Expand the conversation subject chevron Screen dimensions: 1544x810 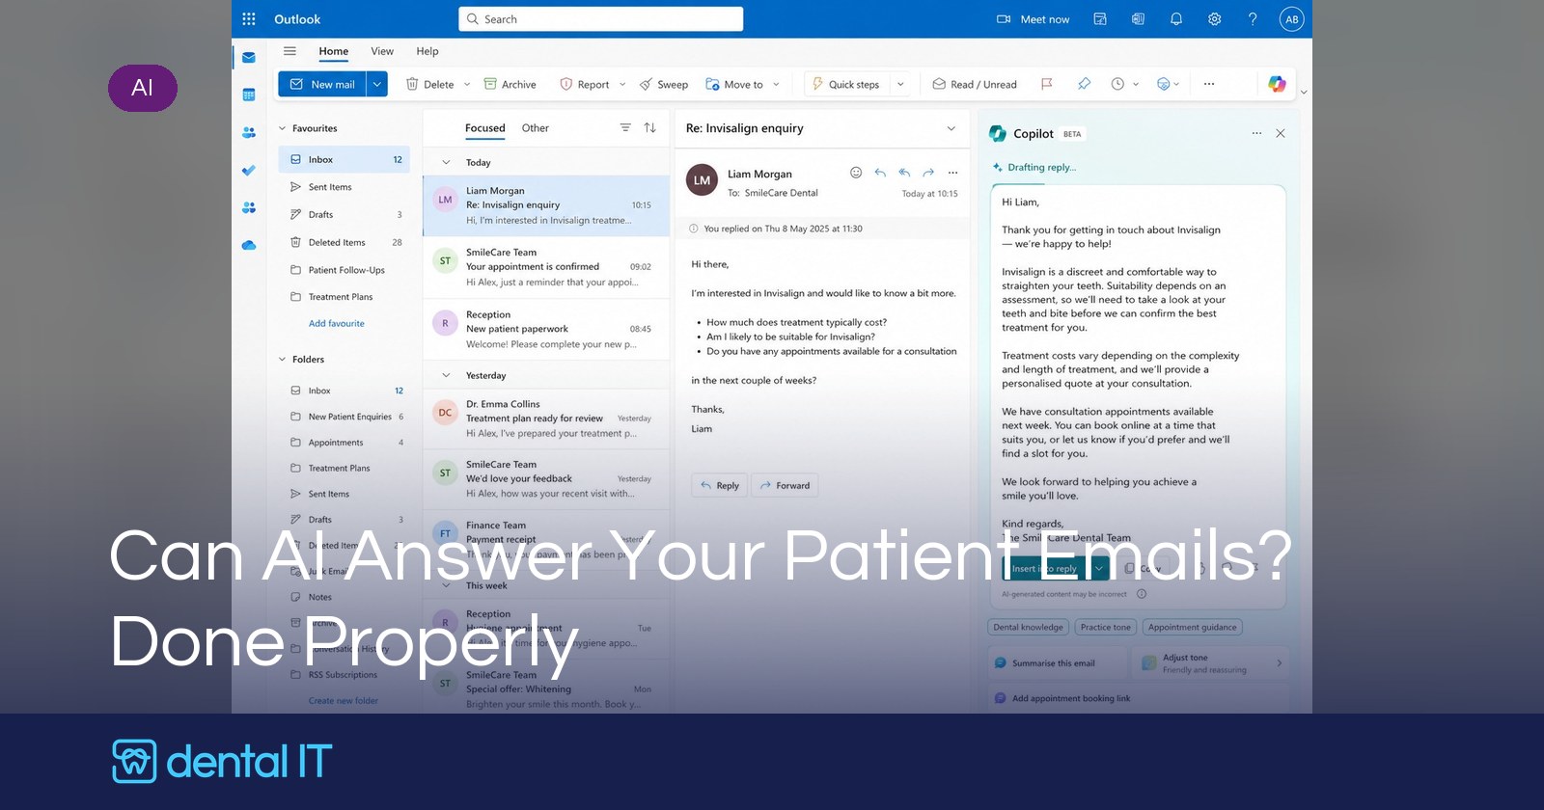point(951,128)
